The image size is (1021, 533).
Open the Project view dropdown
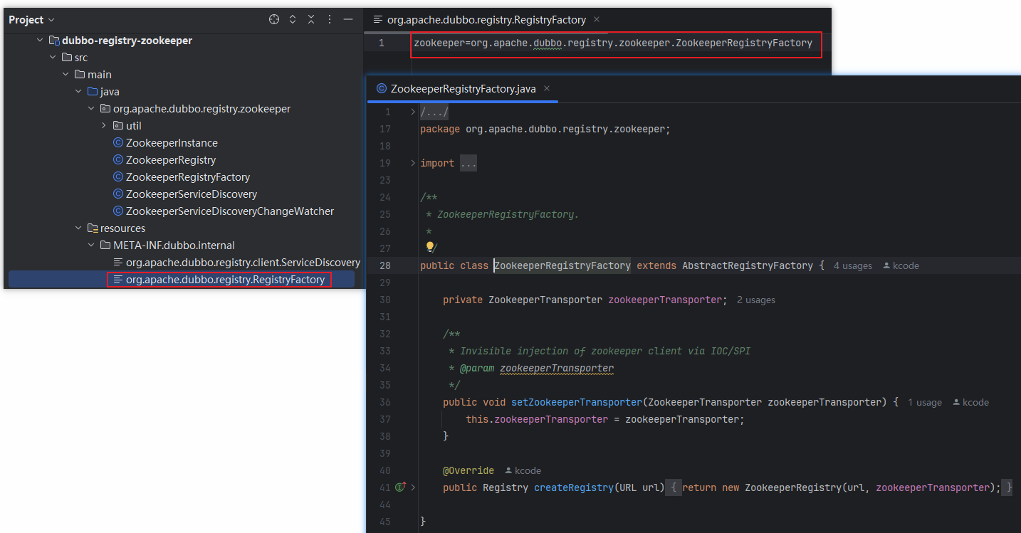(31, 20)
